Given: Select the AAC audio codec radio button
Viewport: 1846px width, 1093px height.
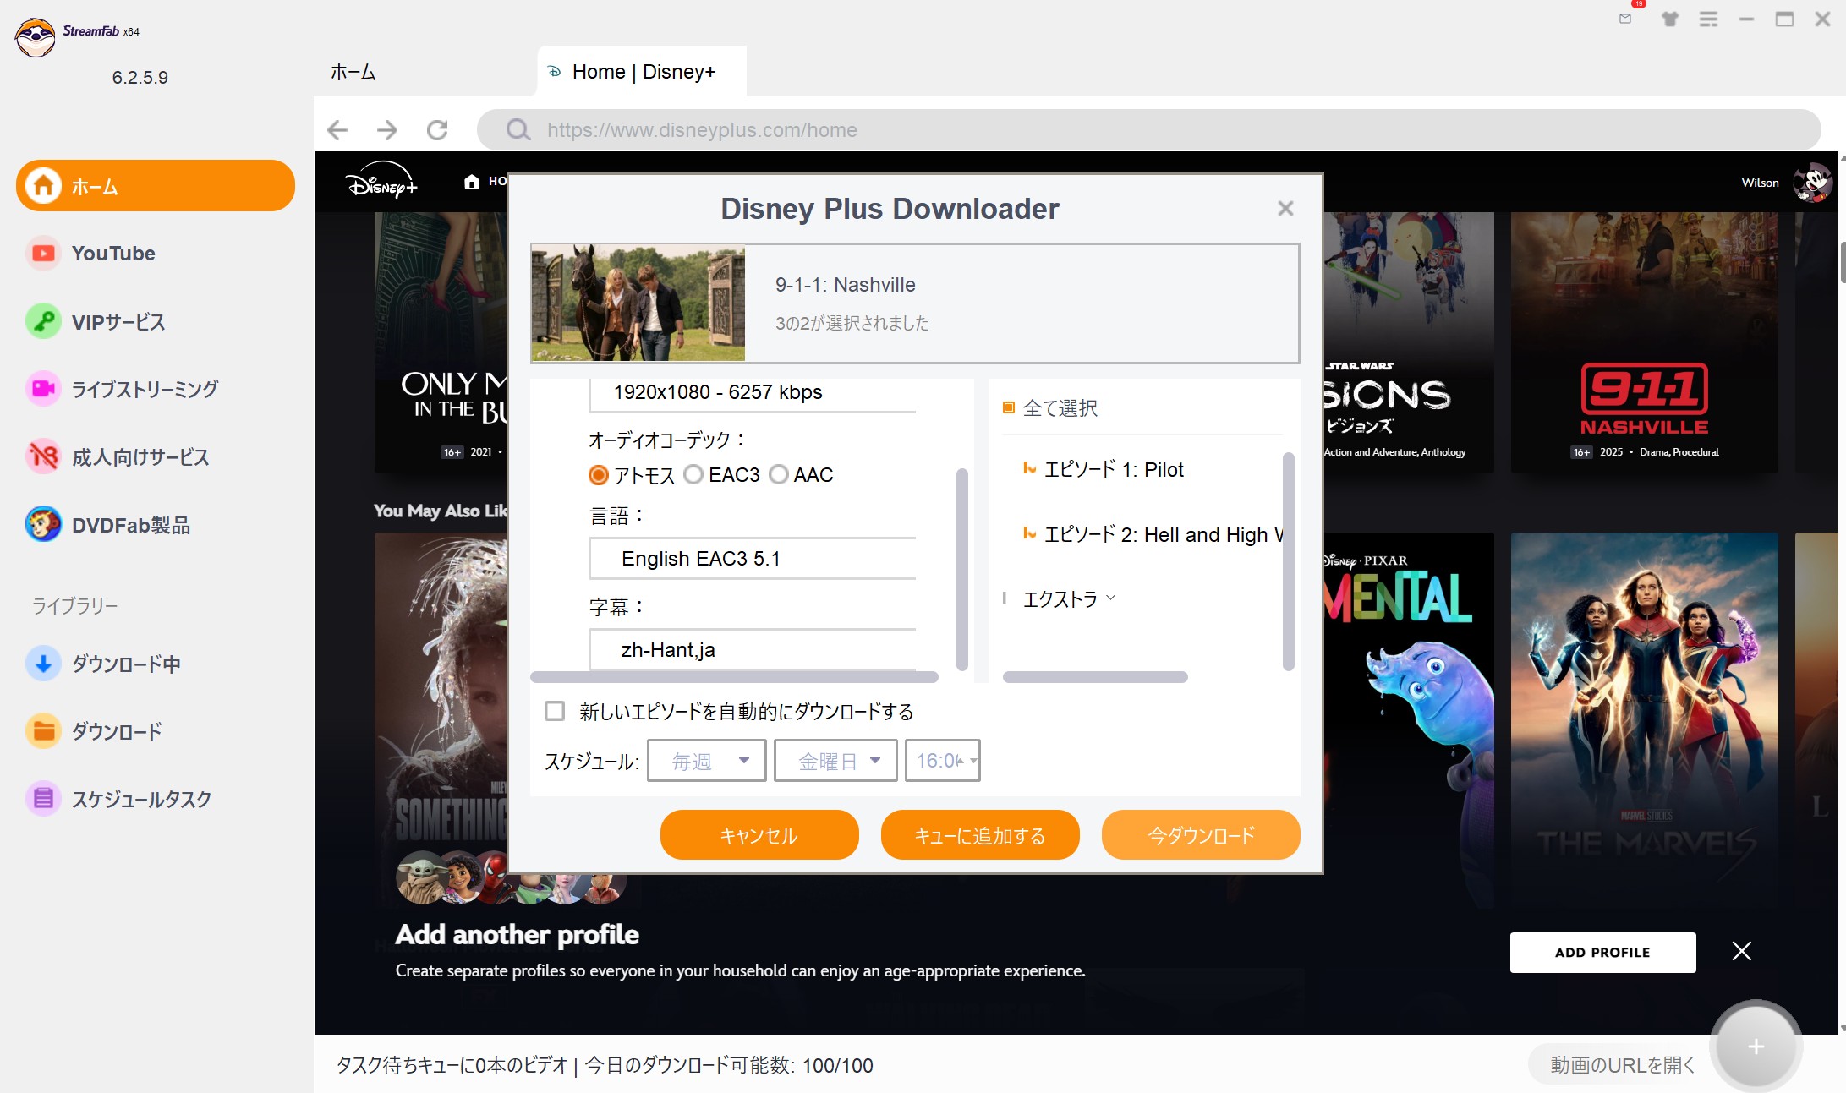Looking at the screenshot, I should click(x=779, y=475).
